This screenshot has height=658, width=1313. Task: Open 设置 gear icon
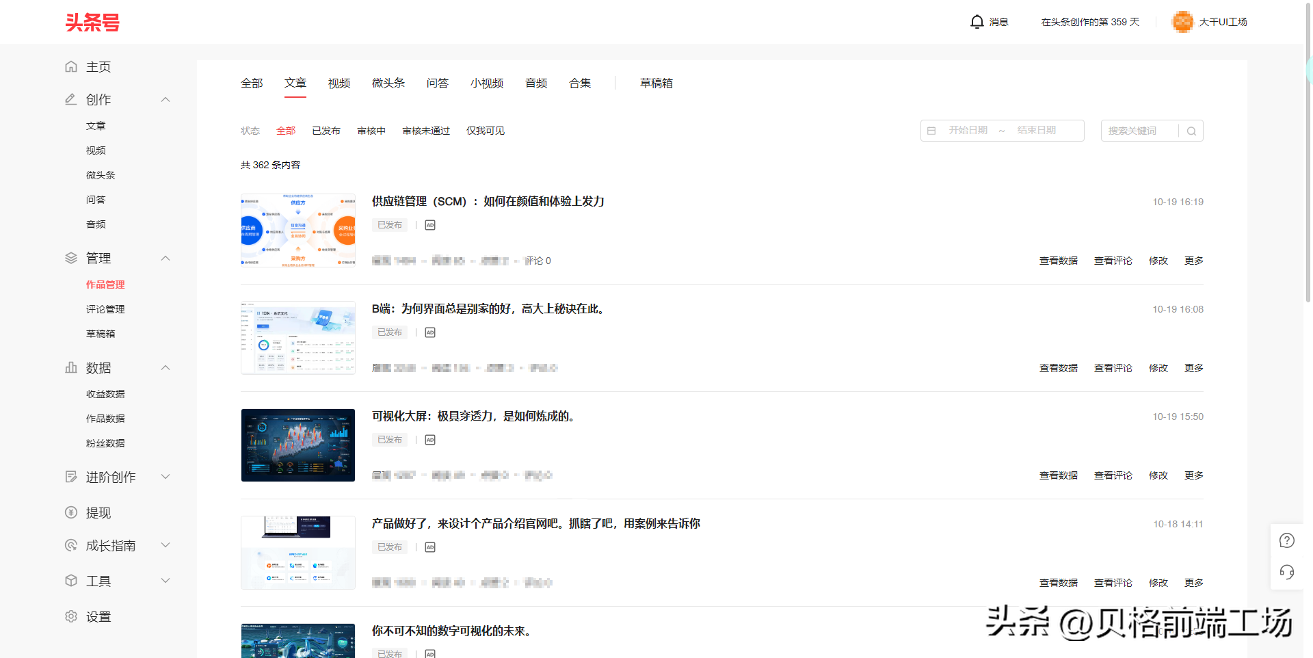pyautogui.click(x=71, y=616)
